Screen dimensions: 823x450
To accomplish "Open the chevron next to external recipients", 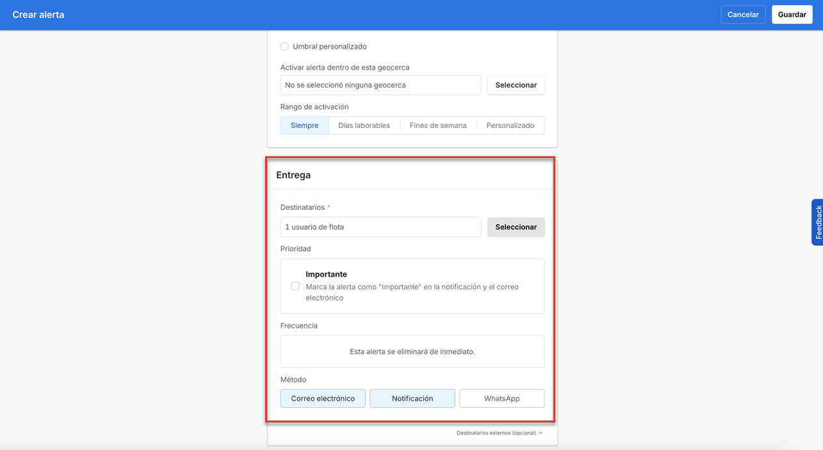I will pos(540,433).
